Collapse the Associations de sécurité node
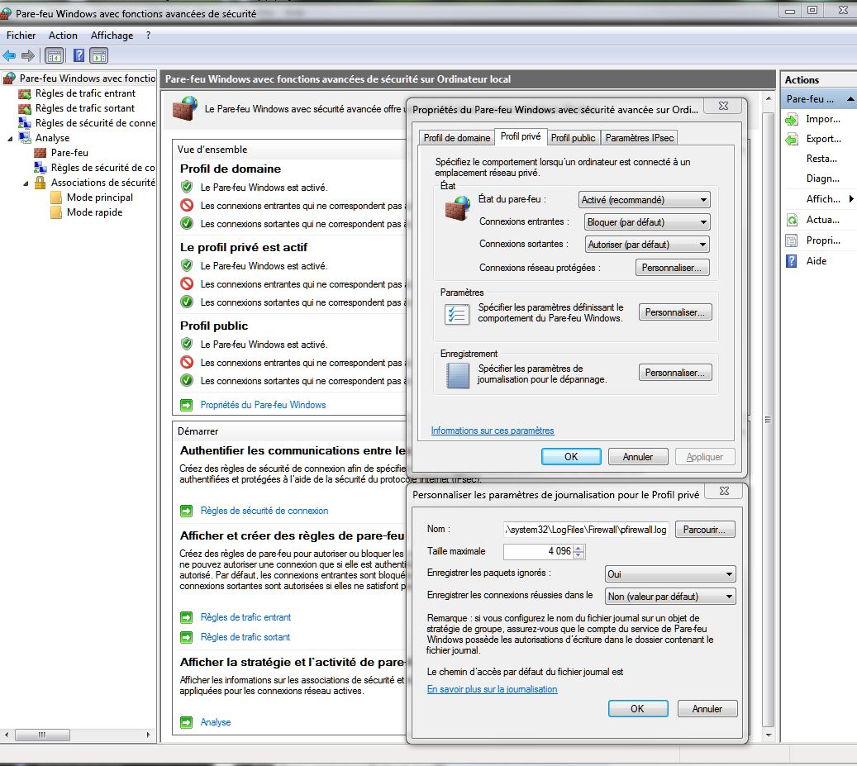Viewport: 857px width, 766px height. [x=26, y=183]
